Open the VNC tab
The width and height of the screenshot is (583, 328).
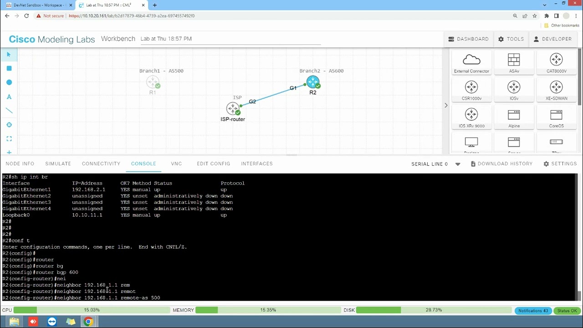click(176, 164)
